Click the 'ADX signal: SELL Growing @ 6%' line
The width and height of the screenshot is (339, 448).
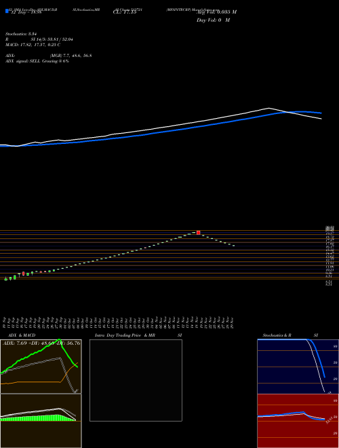pyautogui.click(x=37, y=61)
